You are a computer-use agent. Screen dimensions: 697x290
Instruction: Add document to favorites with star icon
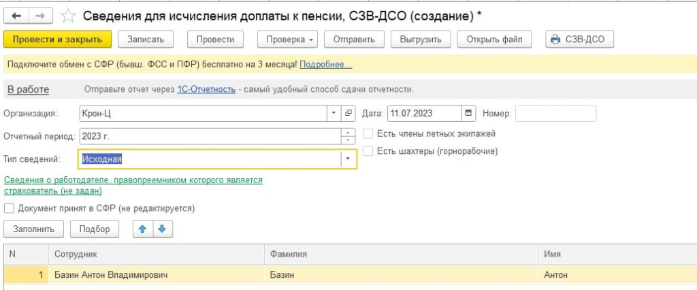tap(68, 15)
